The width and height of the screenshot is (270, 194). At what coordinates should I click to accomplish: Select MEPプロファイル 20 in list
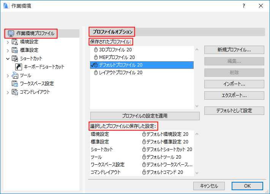coord(142,57)
